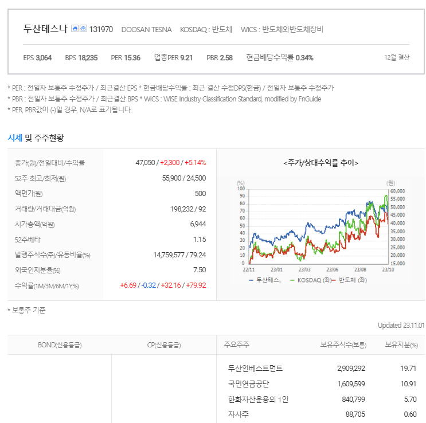The height and width of the screenshot is (423, 426).
Task: Click the English name DOOSAN TESNA
Action: 146,30
